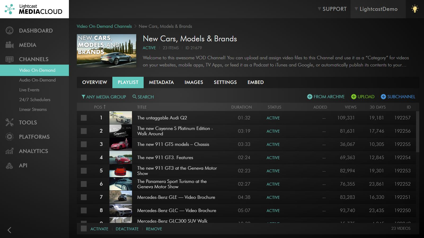Open the Any Media Group filter
Screen dimensions: 424x238
pyautogui.click(x=104, y=97)
